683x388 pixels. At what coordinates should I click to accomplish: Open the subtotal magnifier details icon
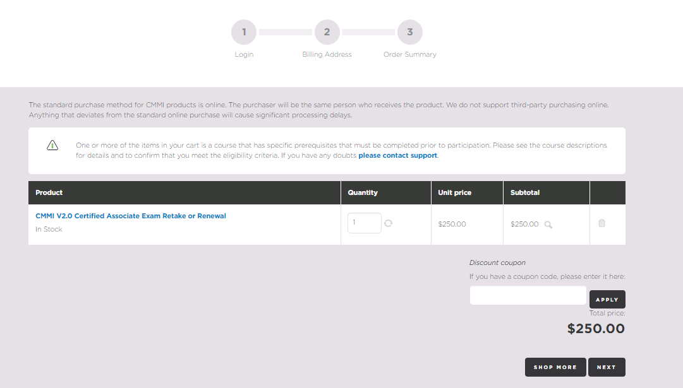click(548, 225)
